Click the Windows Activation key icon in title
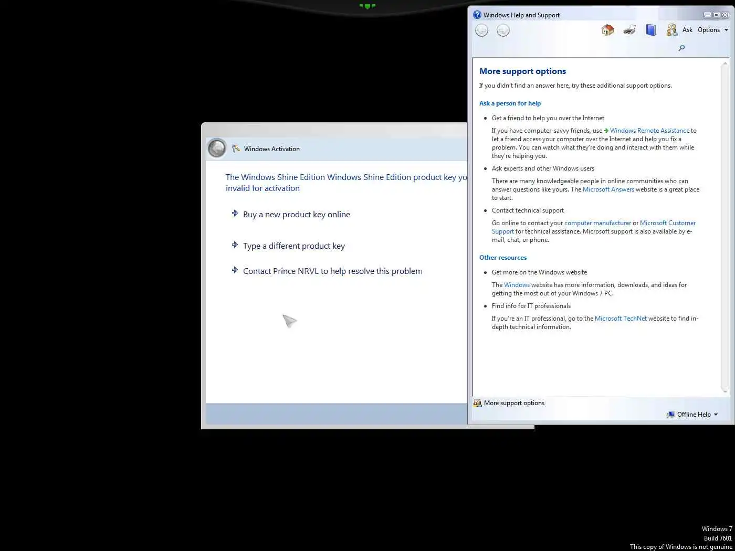The width and height of the screenshot is (735, 551). coord(236,149)
